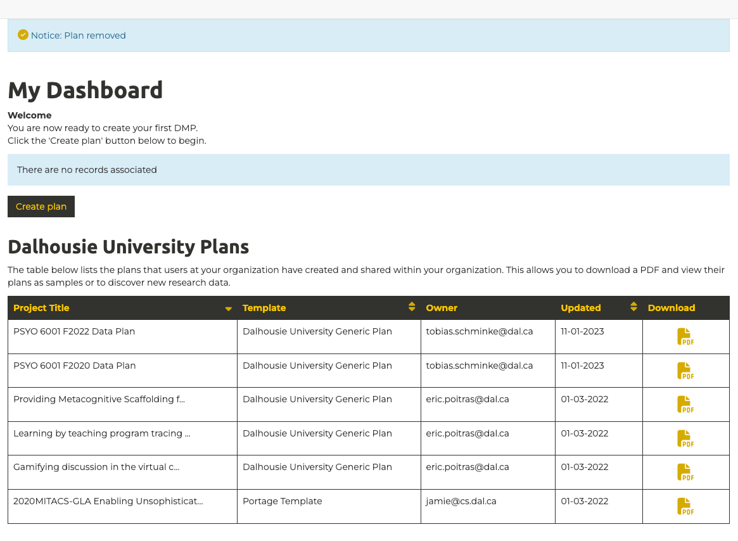Click the Dalhousie University Plans heading
The width and height of the screenshot is (738, 541).
click(128, 246)
